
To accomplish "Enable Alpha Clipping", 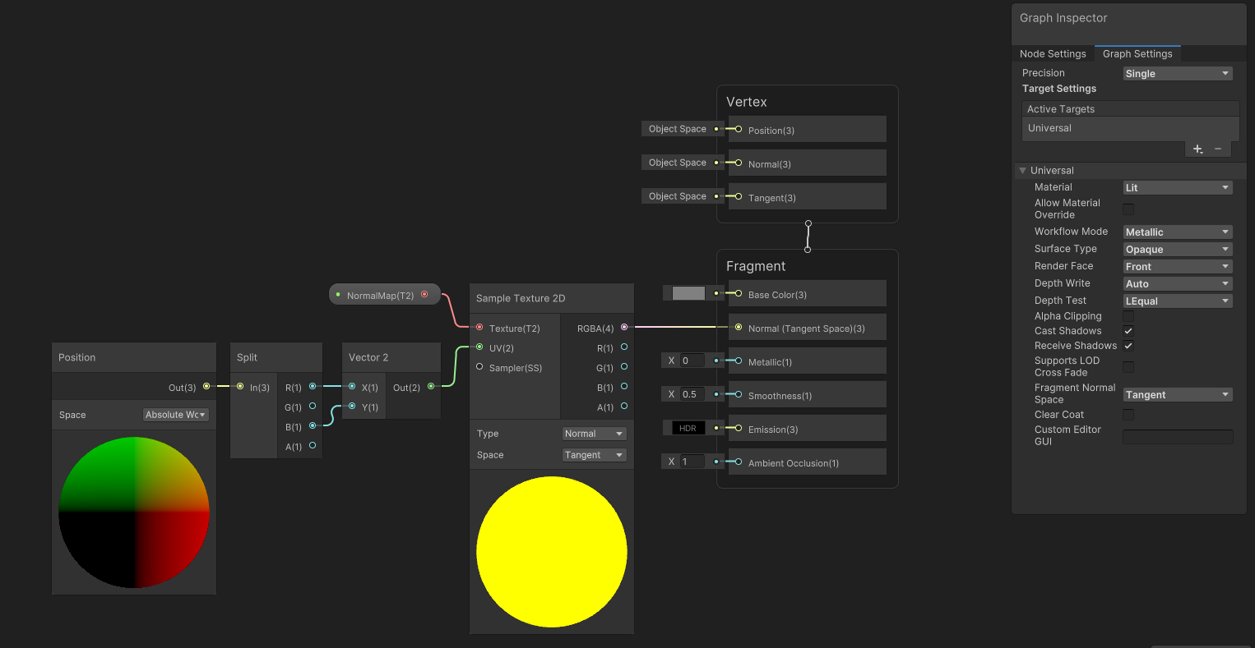I will pyautogui.click(x=1128, y=316).
